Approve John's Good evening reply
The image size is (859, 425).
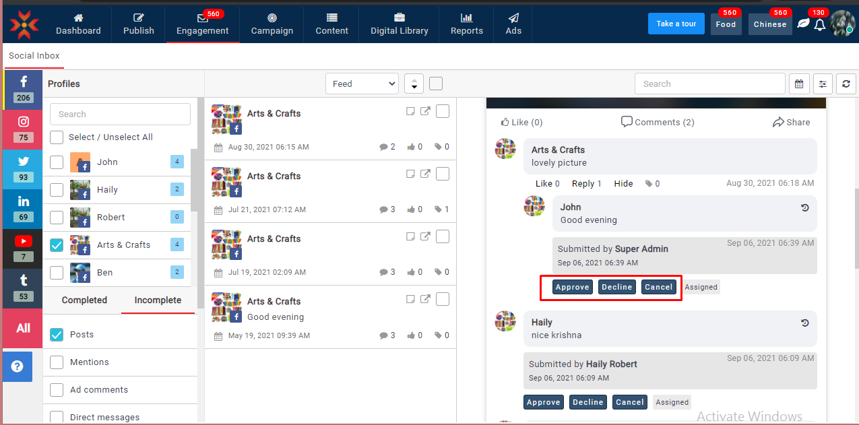(572, 287)
